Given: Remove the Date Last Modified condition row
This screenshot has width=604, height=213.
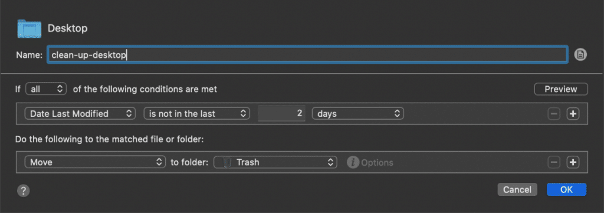Looking at the screenshot, I should tap(554, 114).
